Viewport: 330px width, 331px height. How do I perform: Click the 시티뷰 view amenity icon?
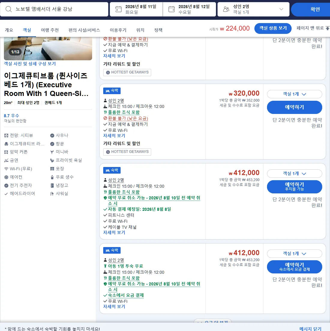point(6,136)
